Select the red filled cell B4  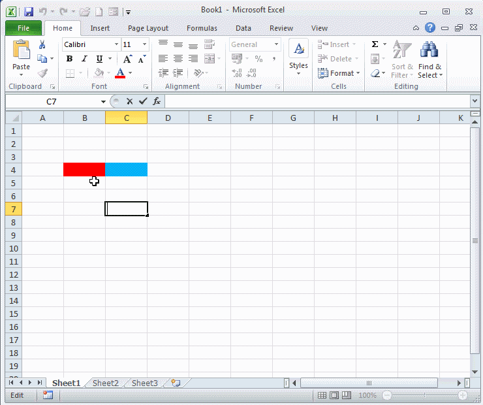84,170
